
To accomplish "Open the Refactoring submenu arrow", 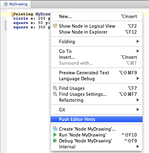I will 138,100.
